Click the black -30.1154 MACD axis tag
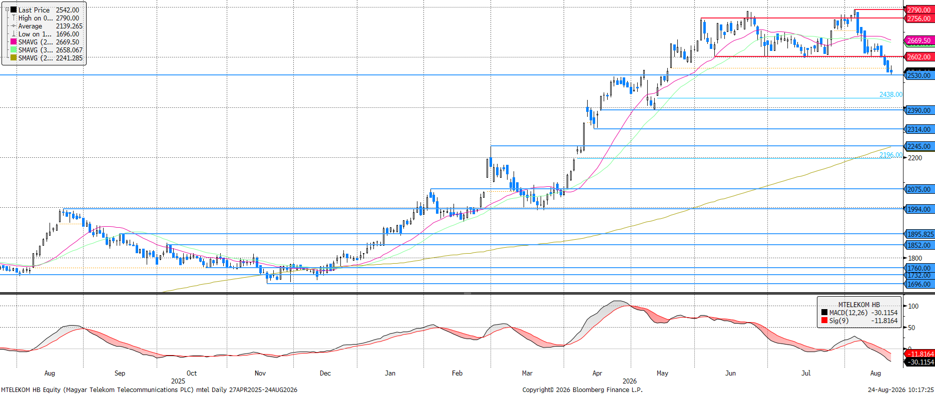Image resolution: width=935 pixels, height=394 pixels. [x=920, y=362]
